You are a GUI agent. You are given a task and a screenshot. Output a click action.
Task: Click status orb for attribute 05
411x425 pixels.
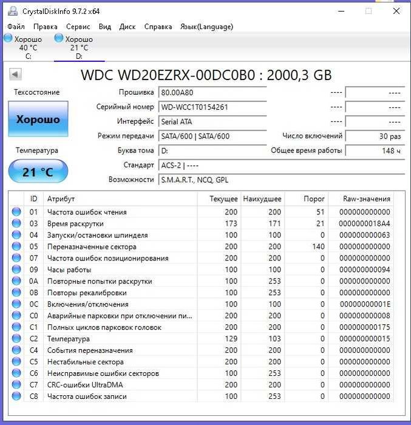(x=16, y=246)
